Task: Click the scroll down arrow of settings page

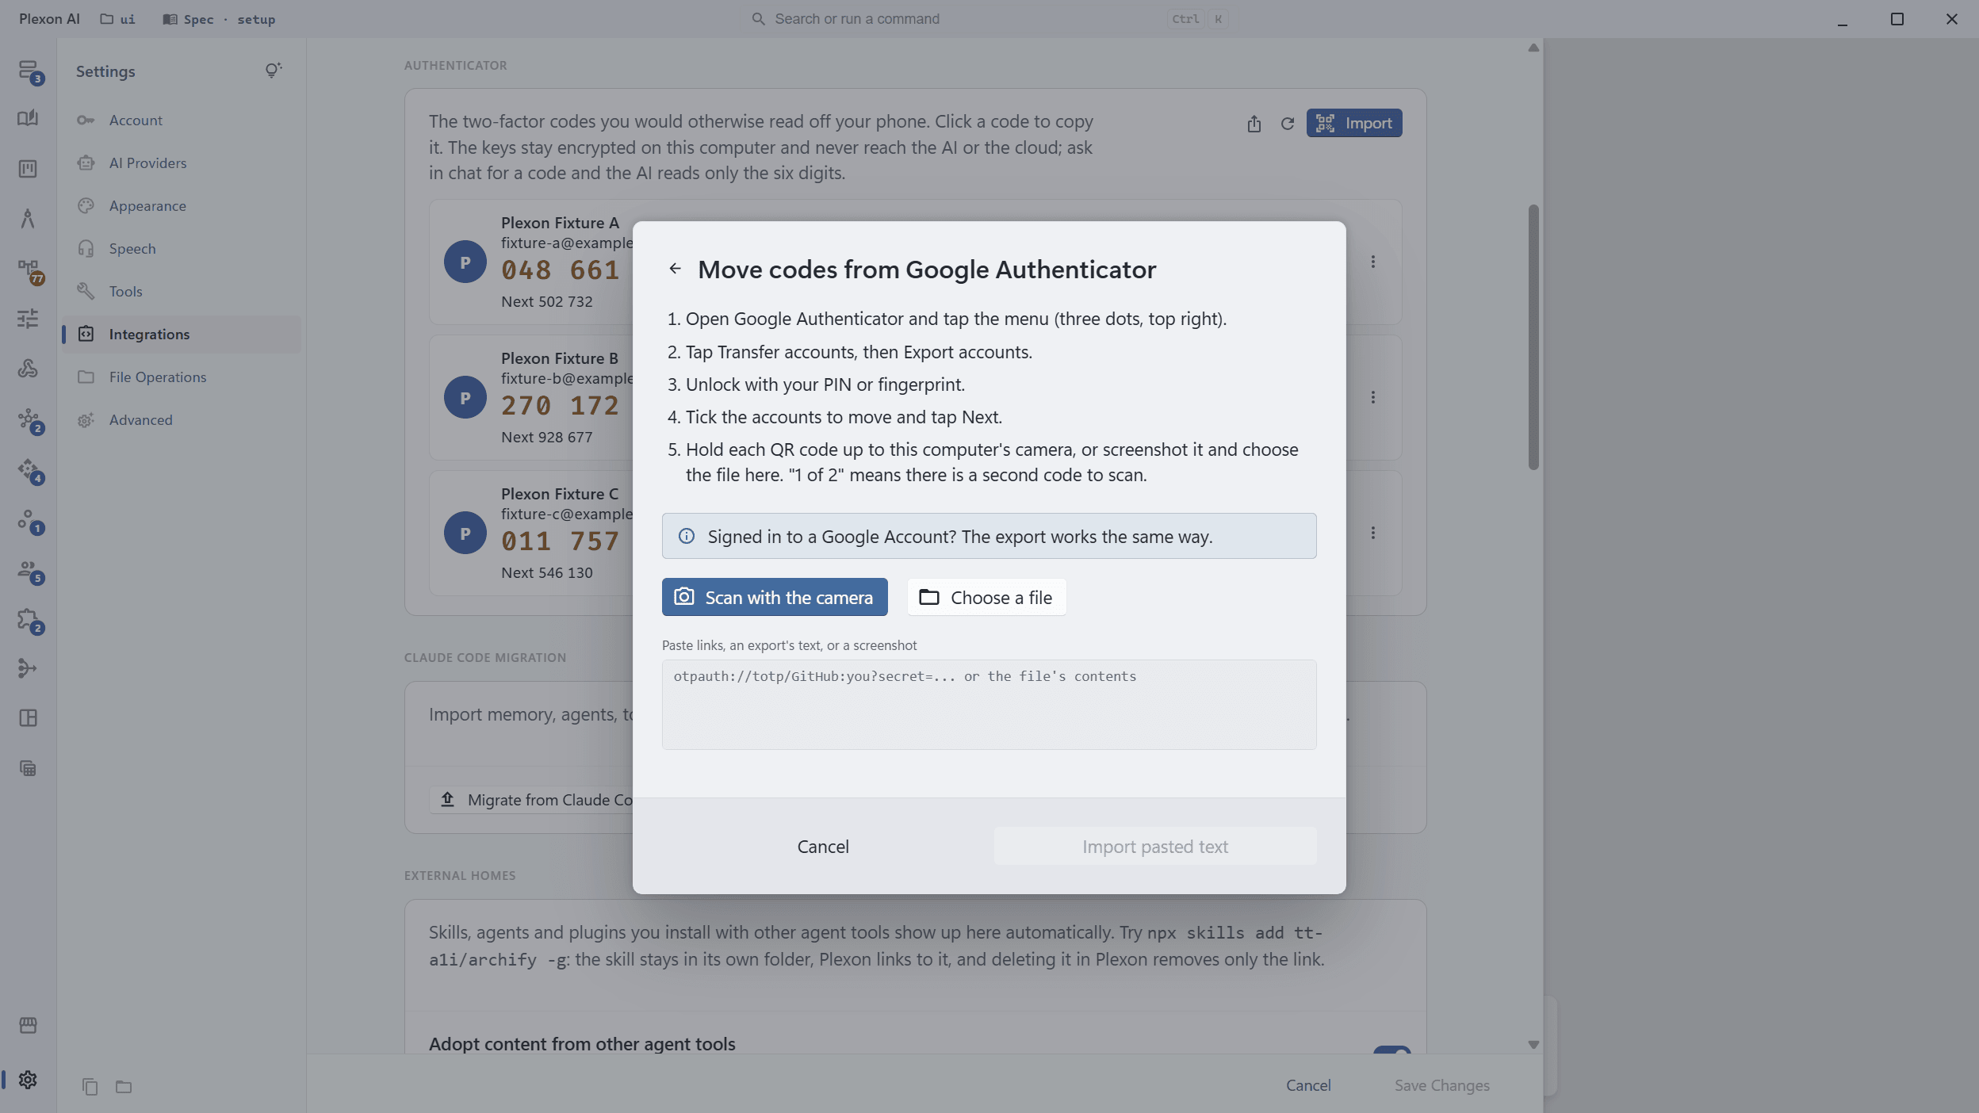Action: [x=1533, y=1045]
